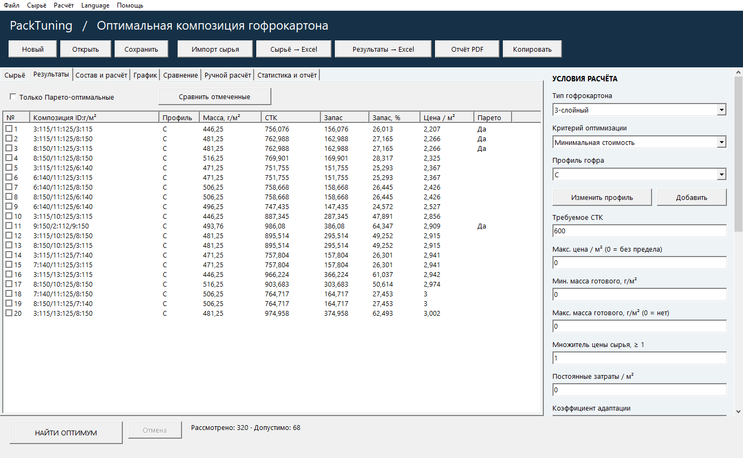Click Результаты → Excel button
This screenshot has height=458, width=743.
tap(383, 49)
